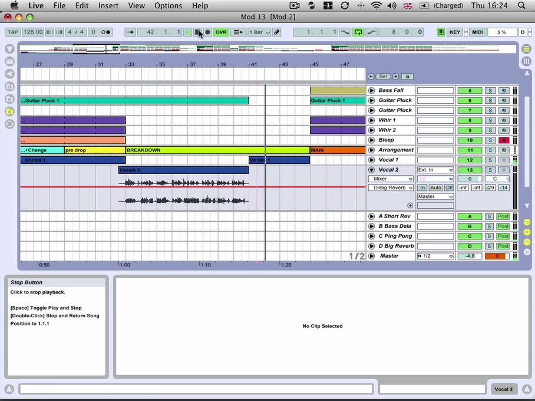Viewport: 535px width, 401px height.
Task: Open File Browser 2 icon
Action: (9, 99)
